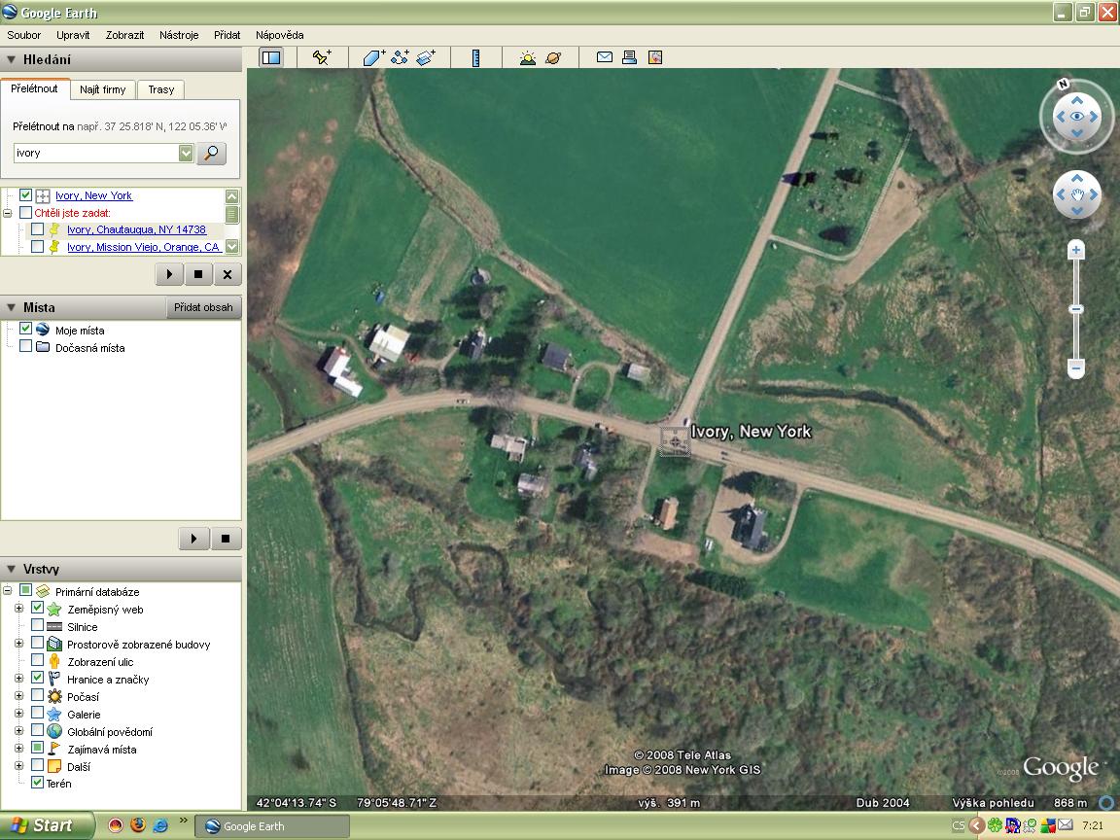
Task: Open the search history dropdown arrow
Action: pyautogui.click(x=186, y=154)
